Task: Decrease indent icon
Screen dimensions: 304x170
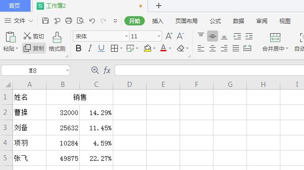Action: tap(237, 36)
